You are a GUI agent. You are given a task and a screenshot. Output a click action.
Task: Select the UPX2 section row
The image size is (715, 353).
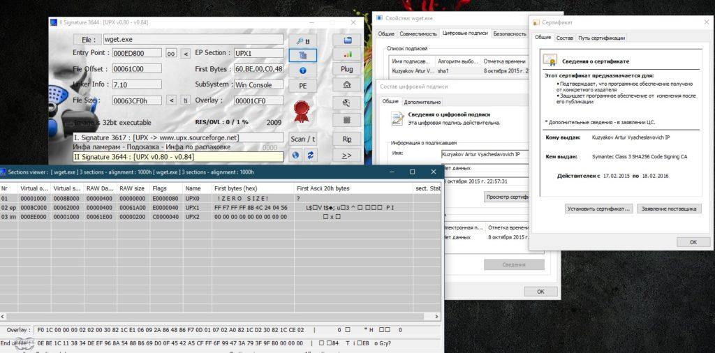(220, 217)
